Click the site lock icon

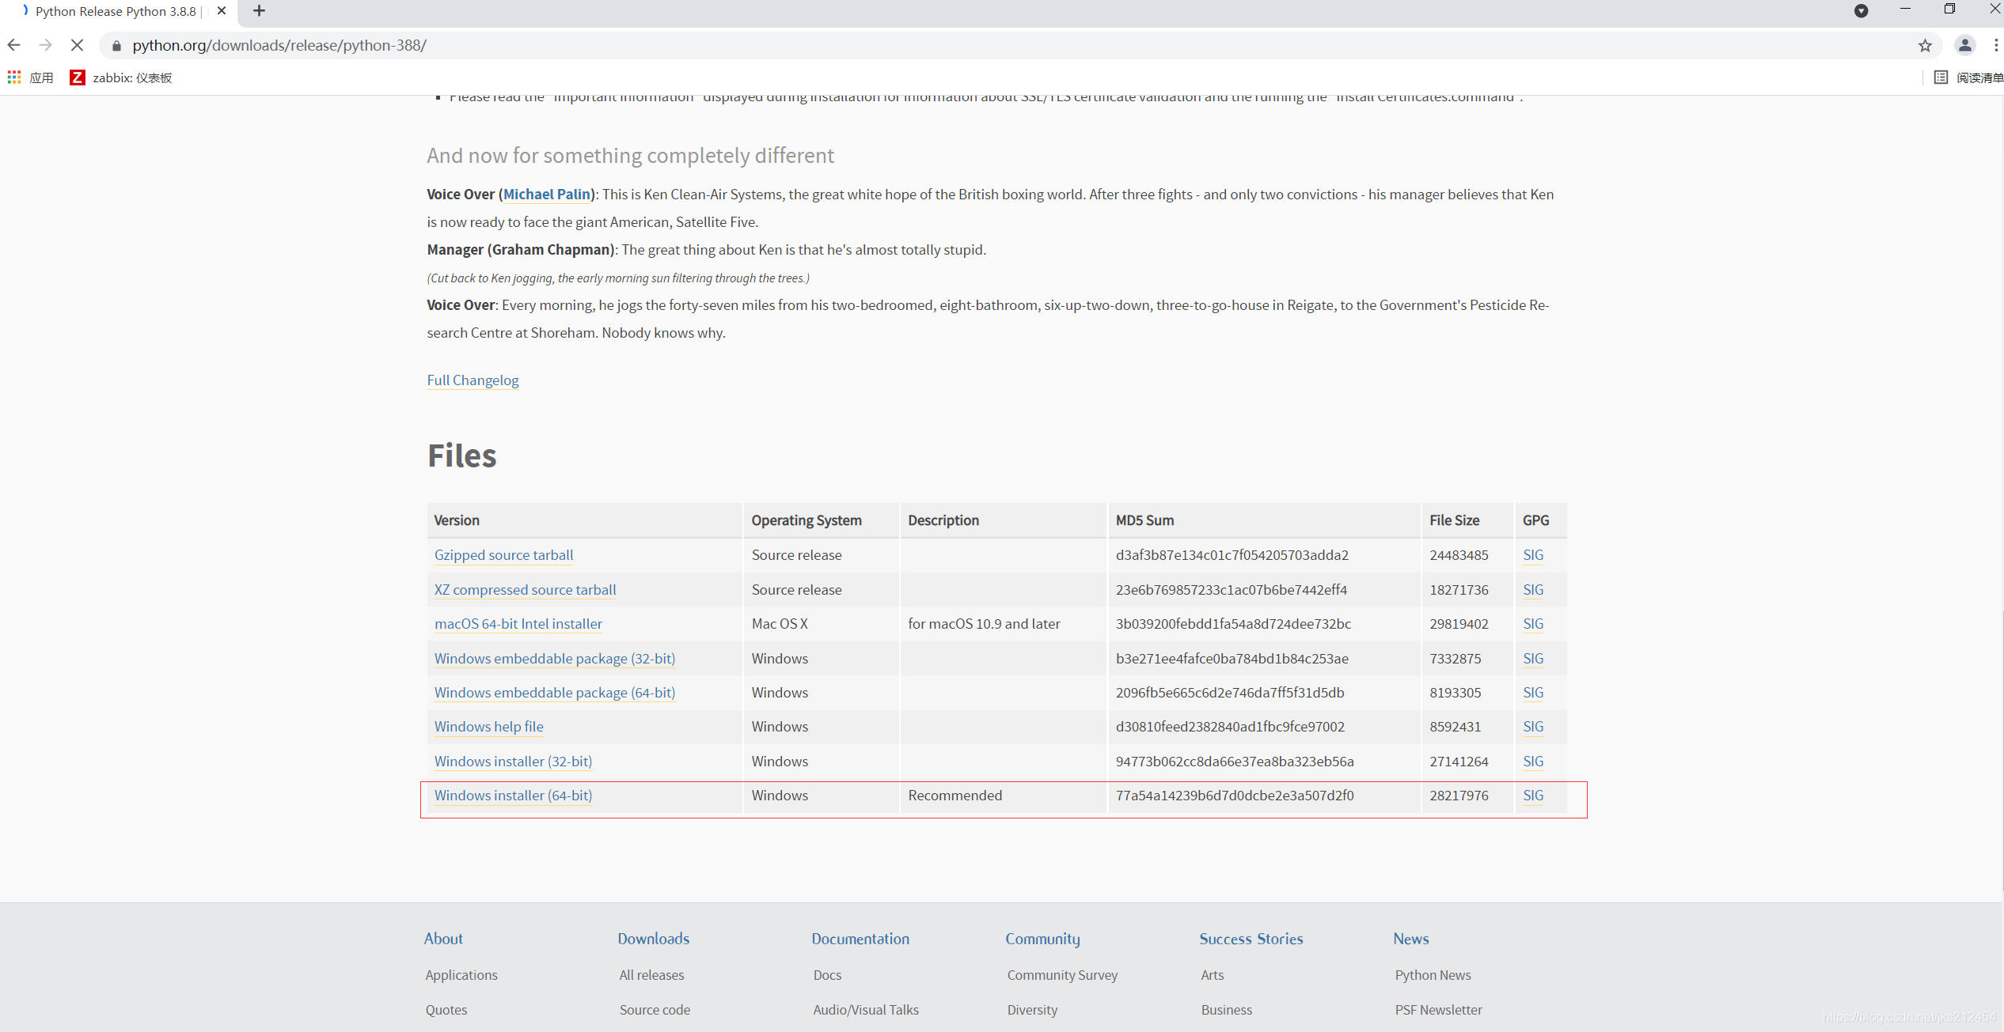(x=116, y=46)
